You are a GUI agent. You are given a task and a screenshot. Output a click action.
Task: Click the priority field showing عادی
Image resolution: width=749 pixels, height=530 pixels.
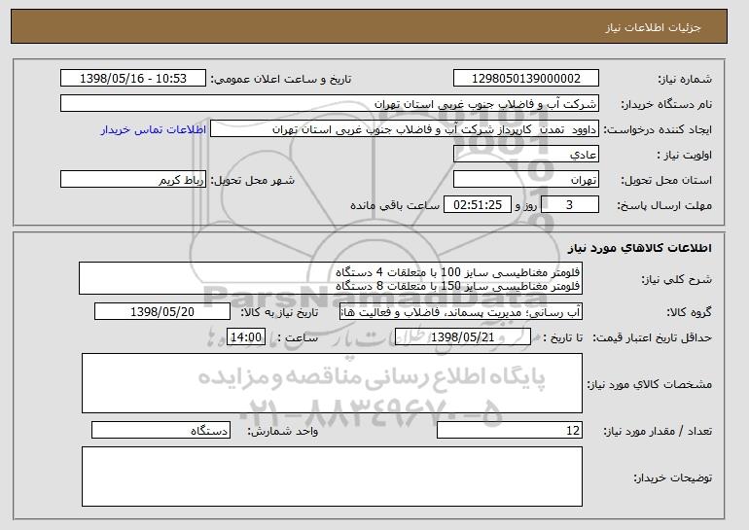tap(526, 155)
